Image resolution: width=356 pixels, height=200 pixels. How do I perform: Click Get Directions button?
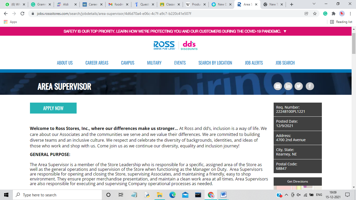click(x=298, y=182)
